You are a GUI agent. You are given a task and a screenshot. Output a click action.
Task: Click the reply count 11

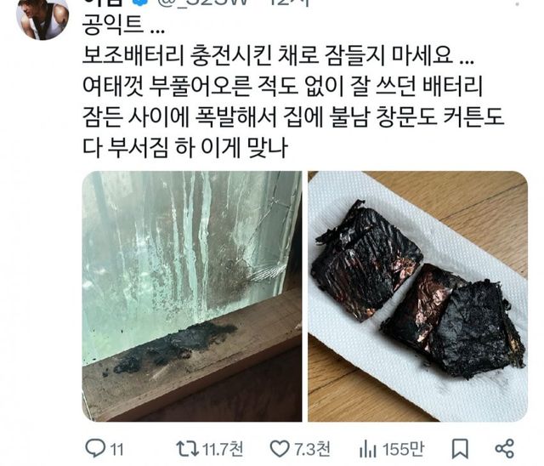(x=117, y=450)
